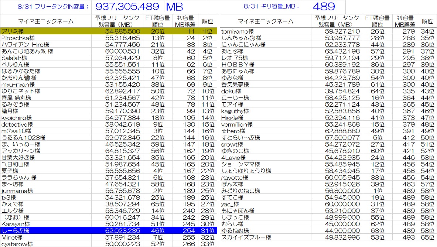Select スカイイズブルー様's 65位 ranking cell
The width and height of the screenshot is (437, 247).
click(x=427, y=237)
